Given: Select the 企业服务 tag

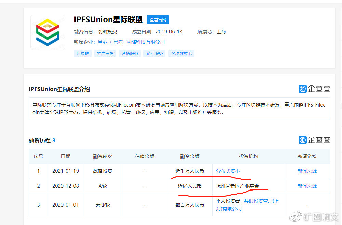Looking at the screenshot, I should coord(154,53).
